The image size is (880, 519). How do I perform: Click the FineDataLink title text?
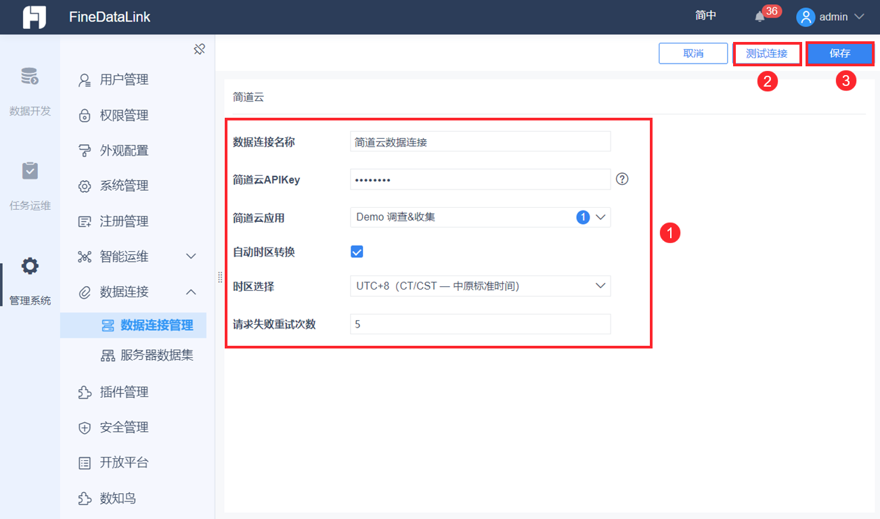[x=110, y=17]
